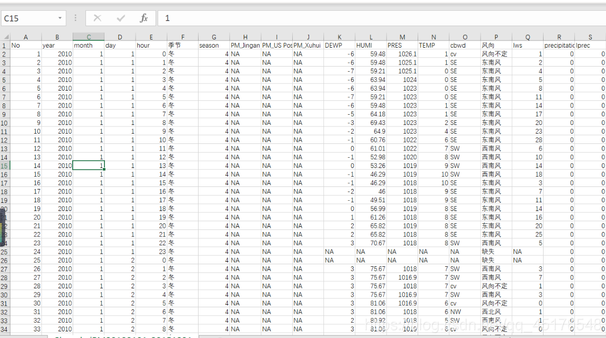Click the 'Iws' header cell

point(528,45)
